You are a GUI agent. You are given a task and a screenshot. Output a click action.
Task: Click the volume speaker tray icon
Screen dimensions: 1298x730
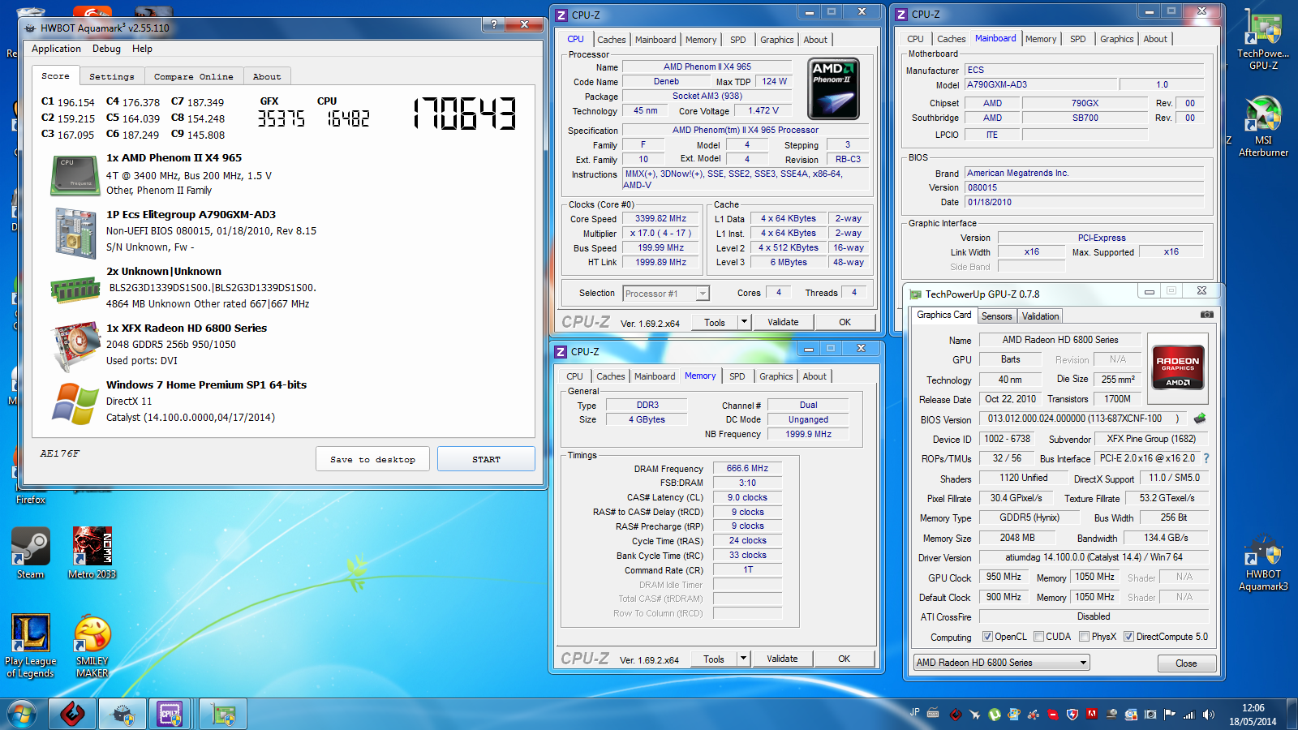[x=1209, y=715]
